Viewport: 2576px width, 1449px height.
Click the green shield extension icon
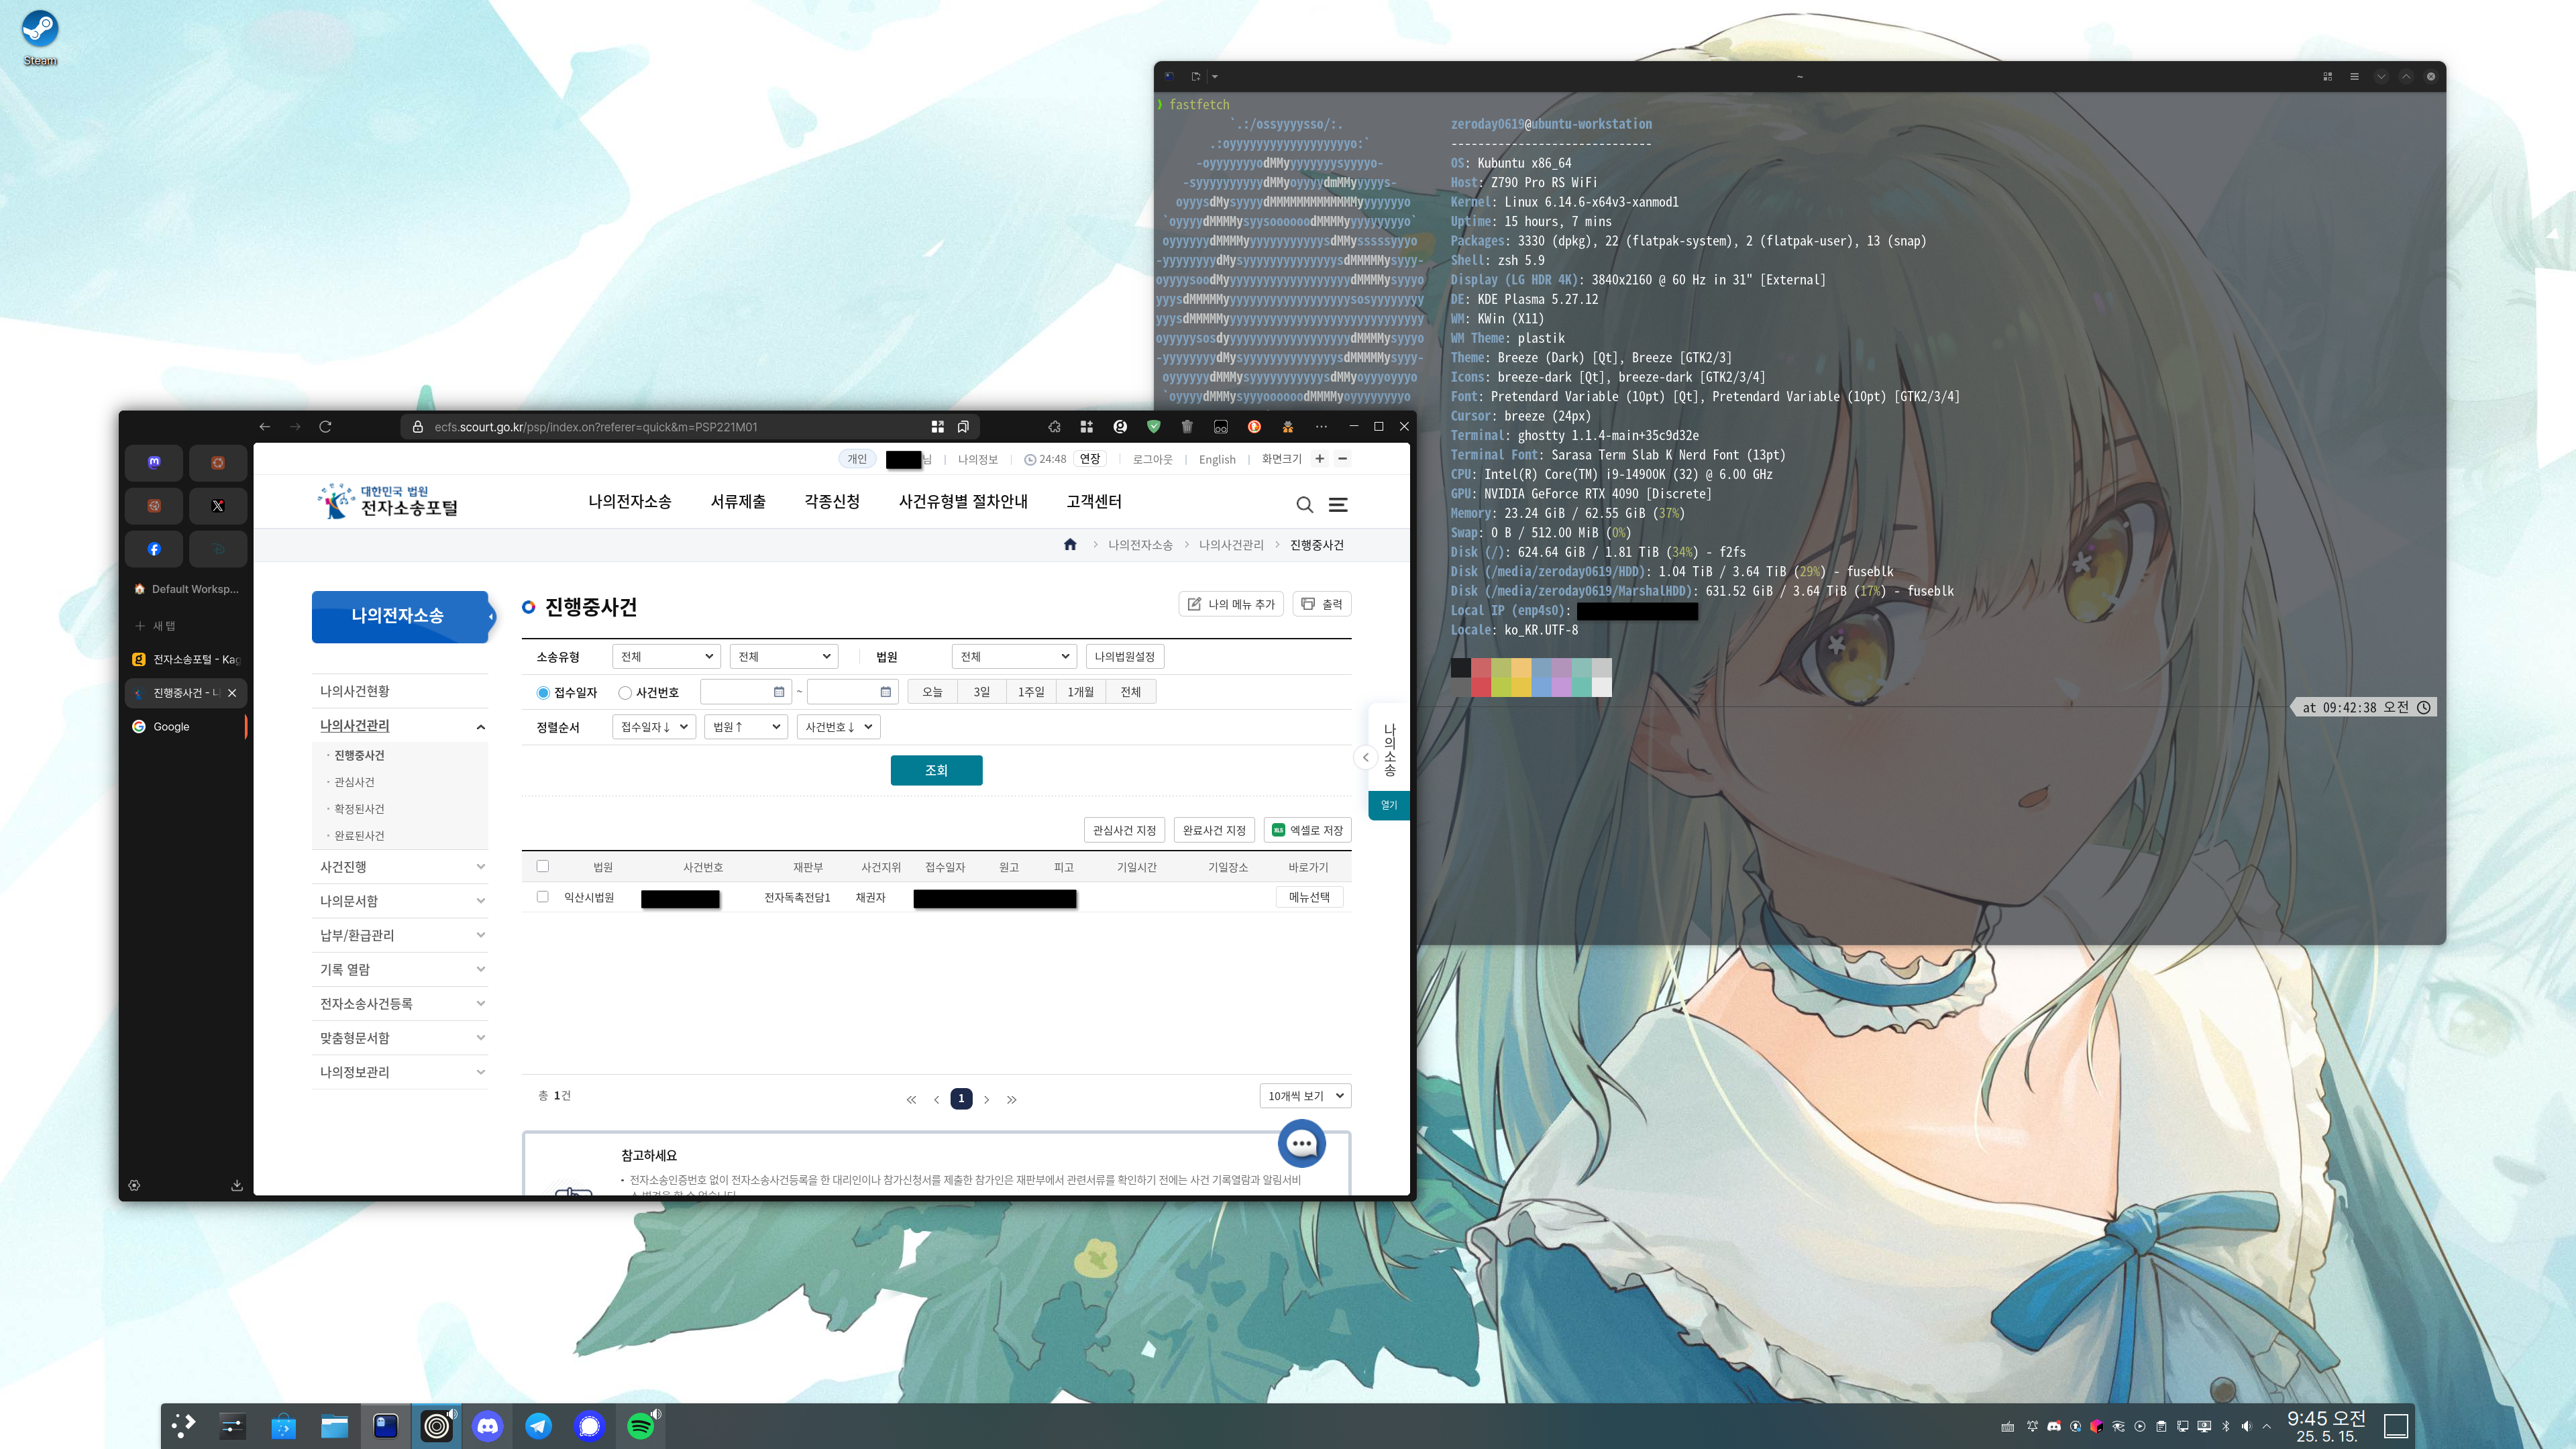click(x=1153, y=427)
